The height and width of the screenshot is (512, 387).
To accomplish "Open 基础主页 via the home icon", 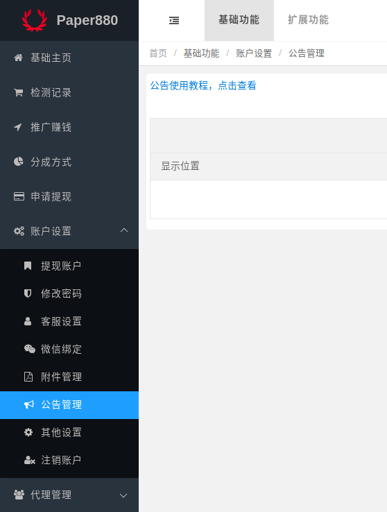I will (x=18, y=58).
